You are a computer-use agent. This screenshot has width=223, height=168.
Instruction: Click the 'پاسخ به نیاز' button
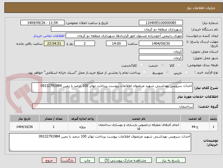171,160
